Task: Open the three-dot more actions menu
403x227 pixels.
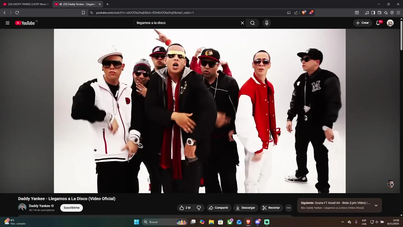Action: [288, 208]
